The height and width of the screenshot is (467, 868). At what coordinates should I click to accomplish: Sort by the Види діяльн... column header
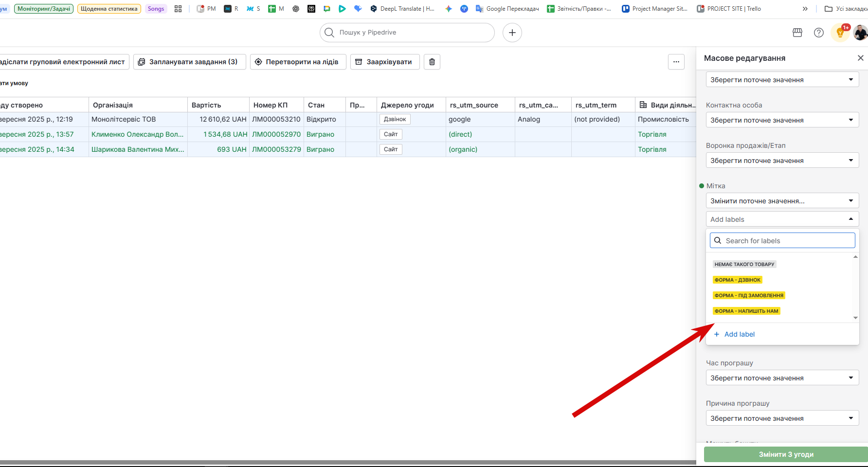click(666, 105)
